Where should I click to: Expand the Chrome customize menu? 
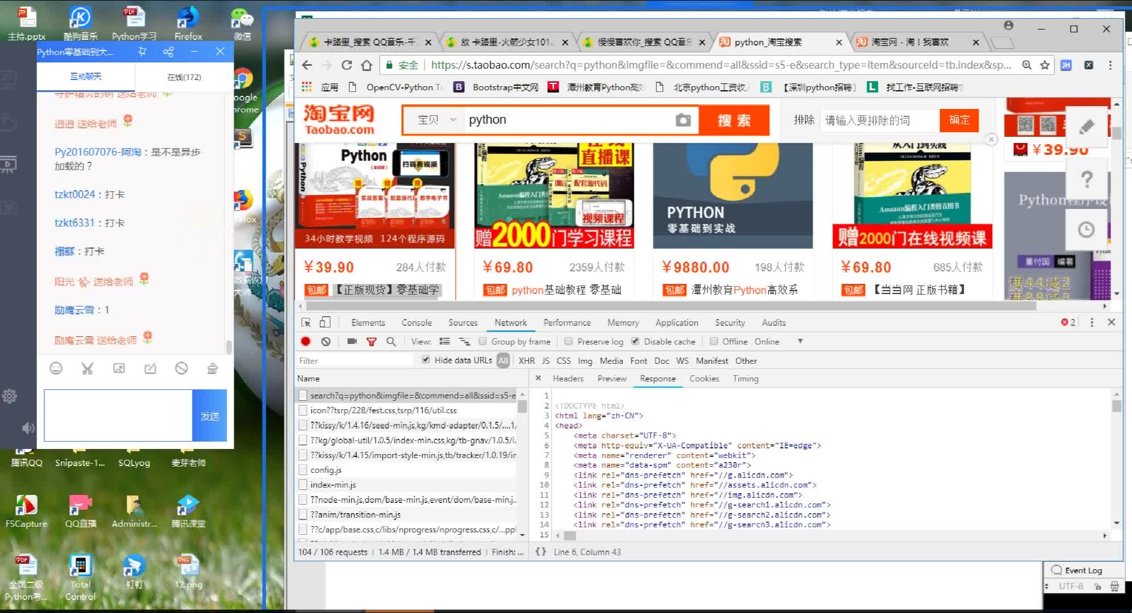(x=1110, y=65)
